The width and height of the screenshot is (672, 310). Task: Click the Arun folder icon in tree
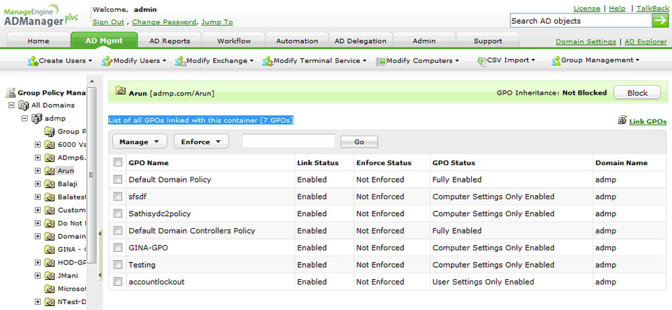point(50,171)
